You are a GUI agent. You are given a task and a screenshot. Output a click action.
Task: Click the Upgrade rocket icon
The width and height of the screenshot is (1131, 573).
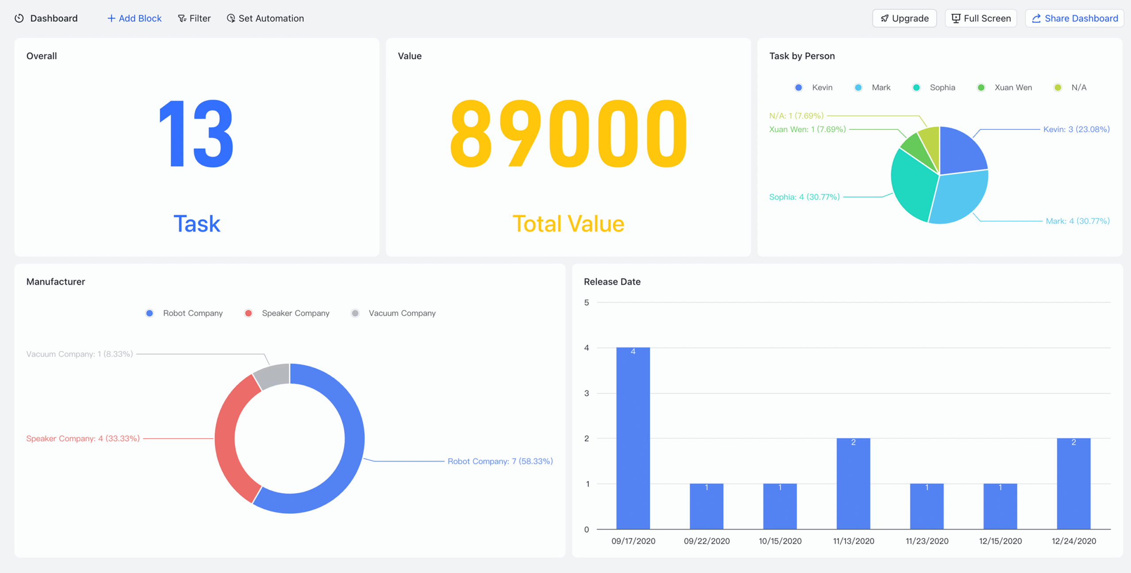click(x=884, y=18)
